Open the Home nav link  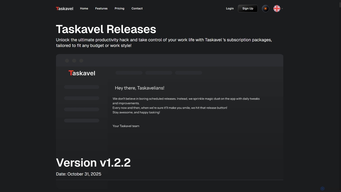(84, 9)
